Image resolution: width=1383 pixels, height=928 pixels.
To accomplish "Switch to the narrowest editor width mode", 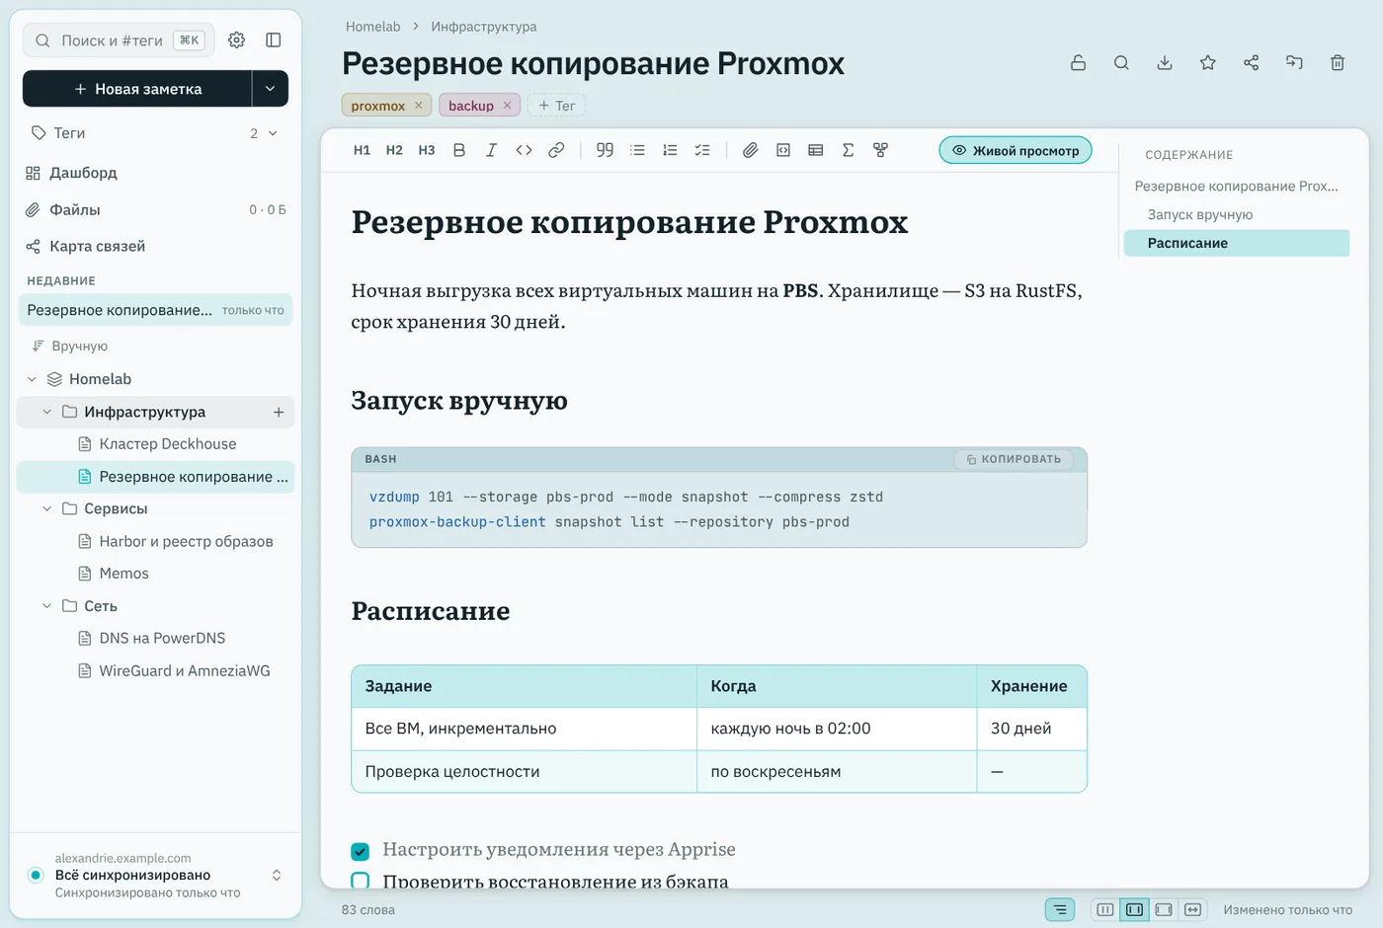I will point(1105,909).
